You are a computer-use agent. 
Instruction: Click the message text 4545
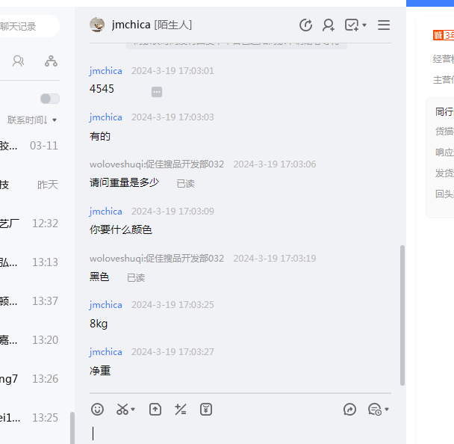click(x=102, y=89)
